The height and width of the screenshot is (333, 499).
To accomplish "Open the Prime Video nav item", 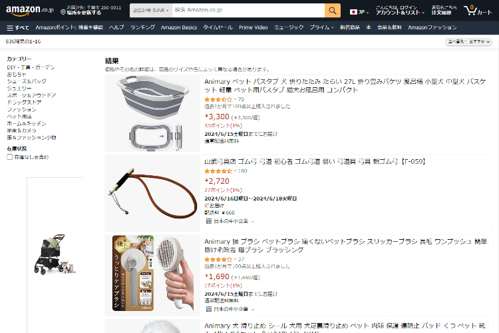I will 253,28.
